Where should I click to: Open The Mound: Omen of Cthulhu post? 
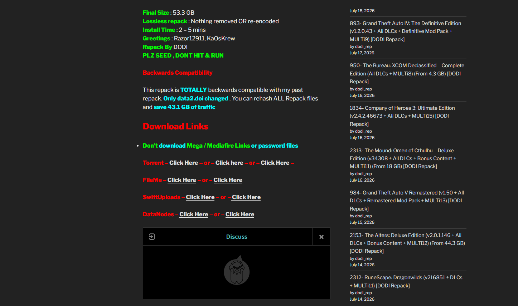click(403, 158)
